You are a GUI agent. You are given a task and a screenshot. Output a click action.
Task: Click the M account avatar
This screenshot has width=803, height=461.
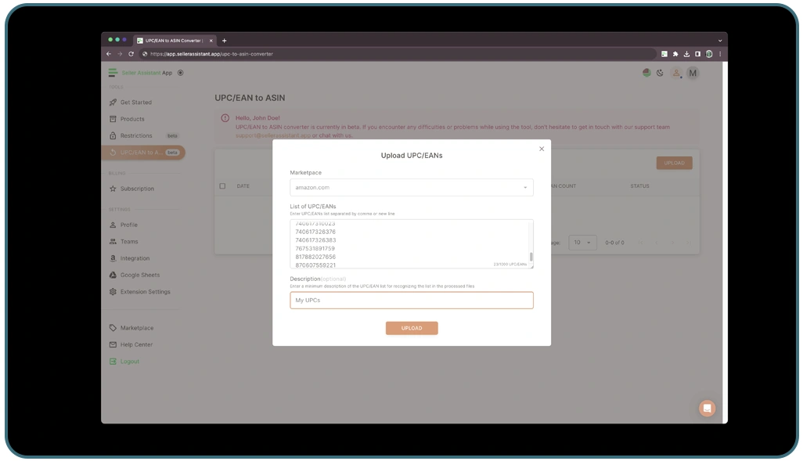pyautogui.click(x=693, y=72)
